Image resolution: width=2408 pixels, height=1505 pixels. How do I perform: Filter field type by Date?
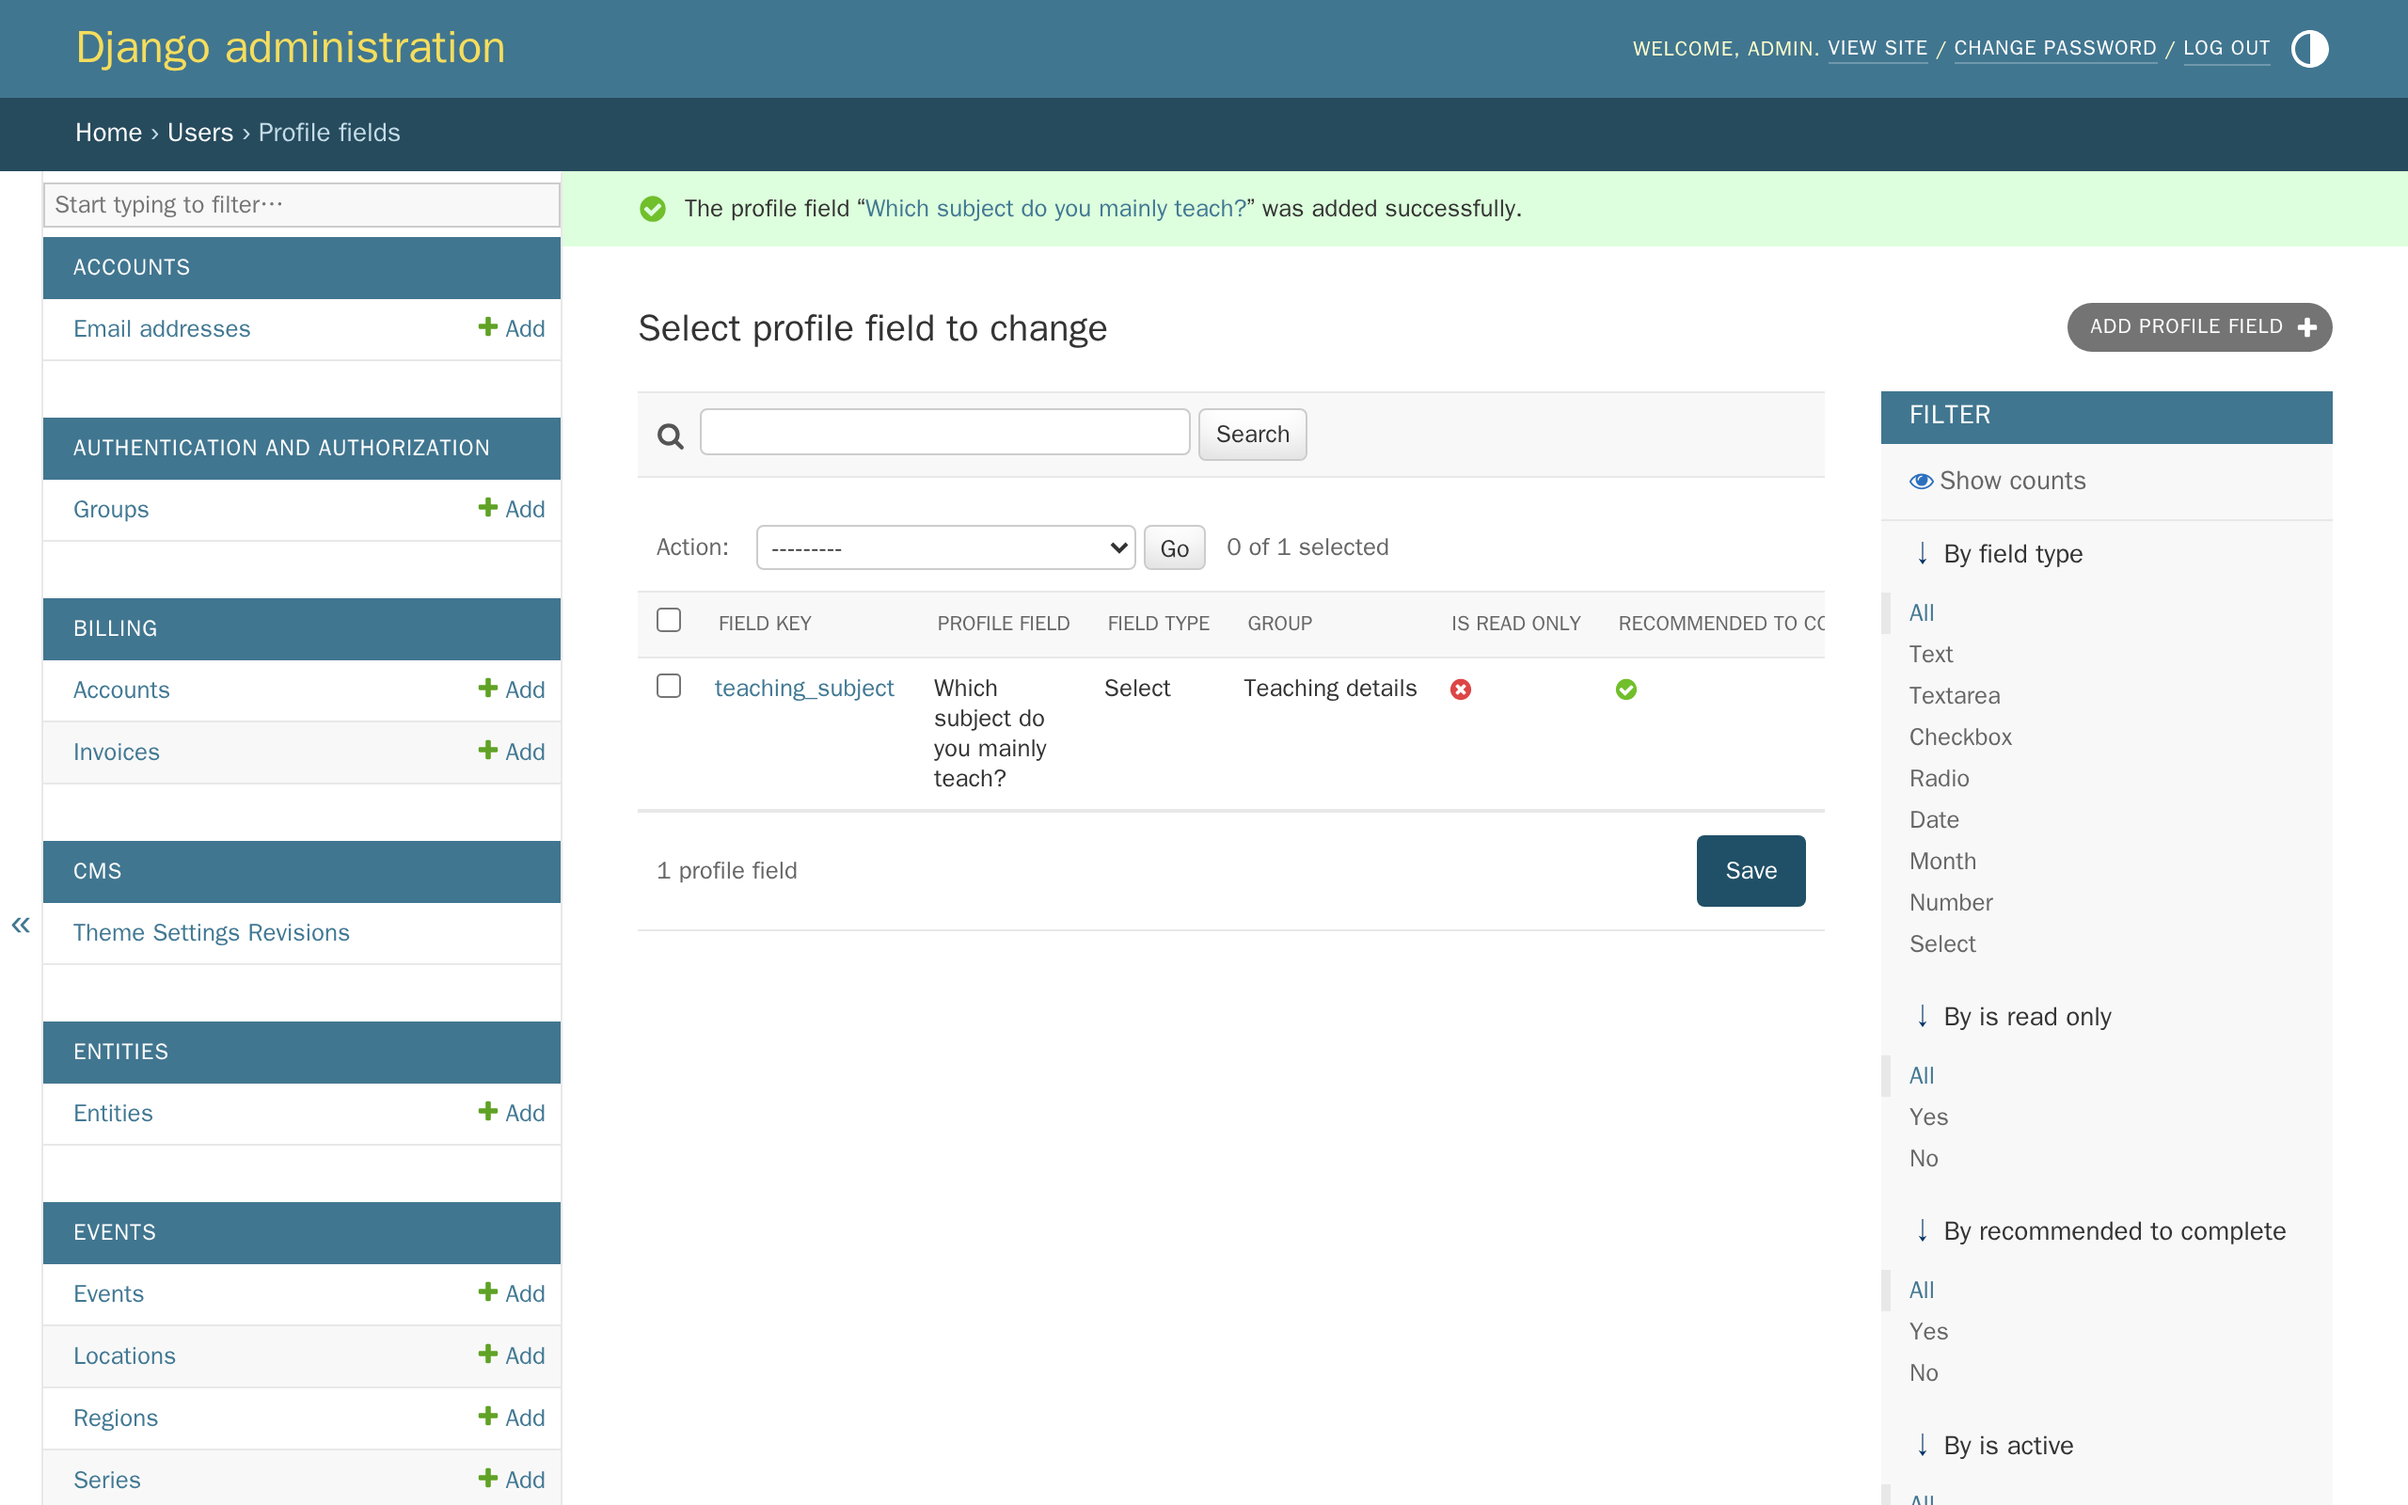[1933, 819]
